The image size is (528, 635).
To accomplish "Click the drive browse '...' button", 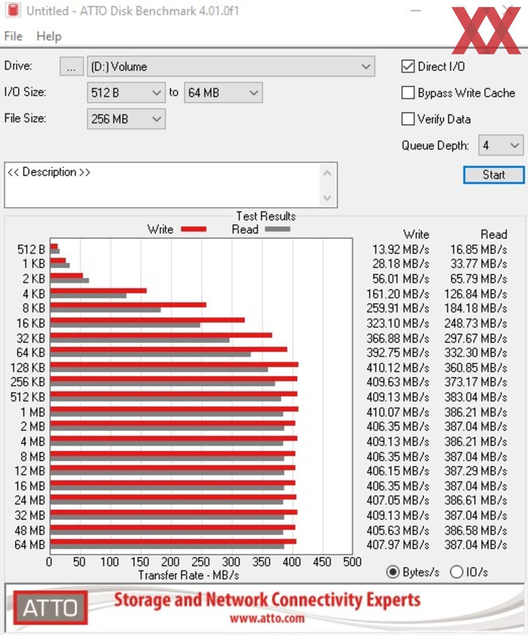I will [71, 66].
